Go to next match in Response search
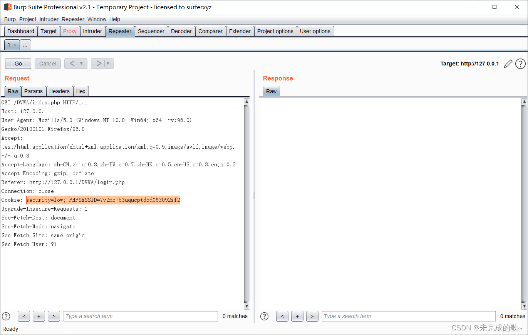 (312, 316)
